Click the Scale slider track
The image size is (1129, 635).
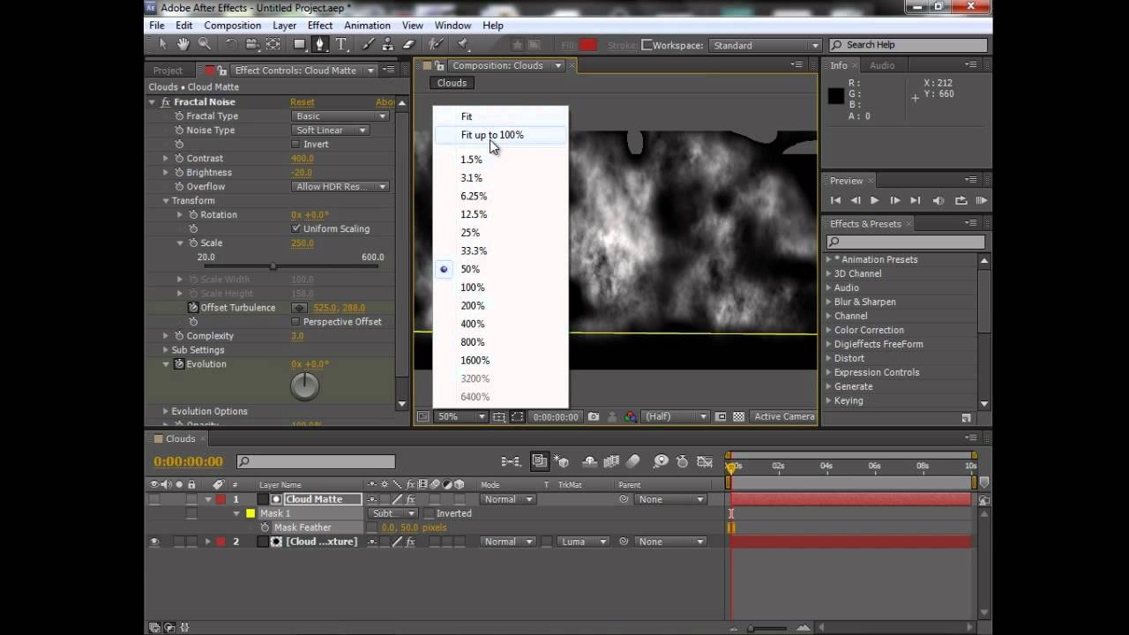coord(291,266)
